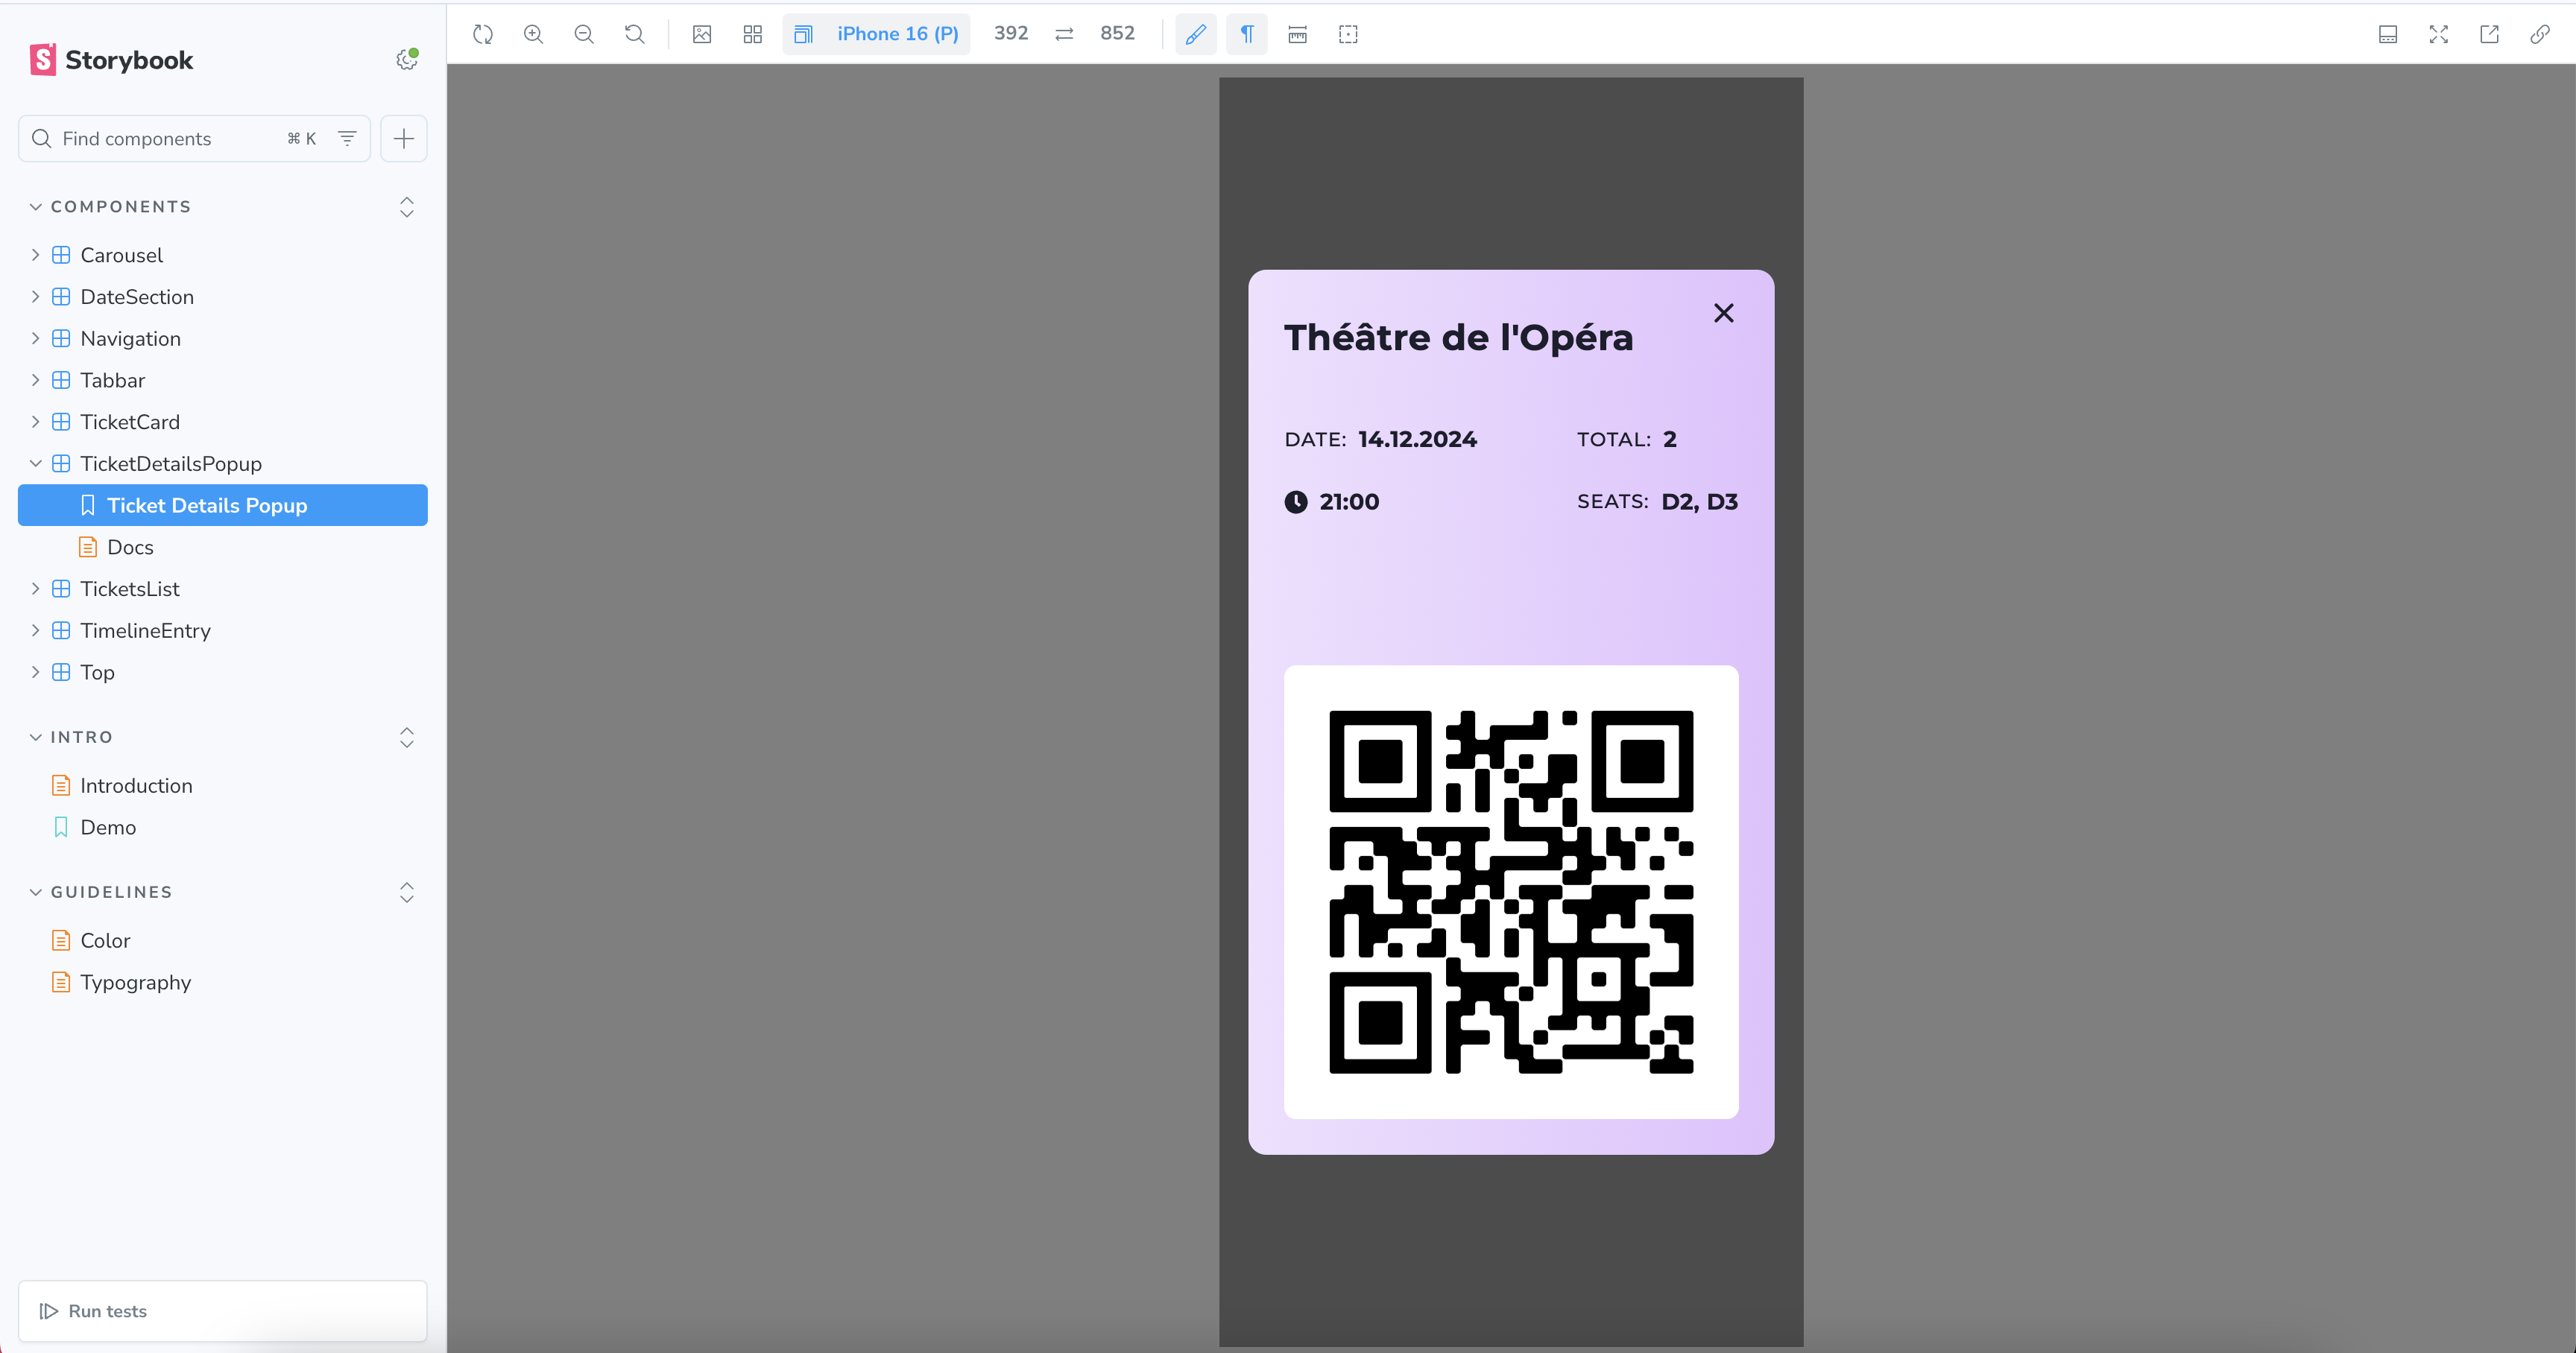Image resolution: width=2576 pixels, height=1353 pixels.
Task: Open the iPhone 16 viewport dropdown
Action: click(x=876, y=33)
